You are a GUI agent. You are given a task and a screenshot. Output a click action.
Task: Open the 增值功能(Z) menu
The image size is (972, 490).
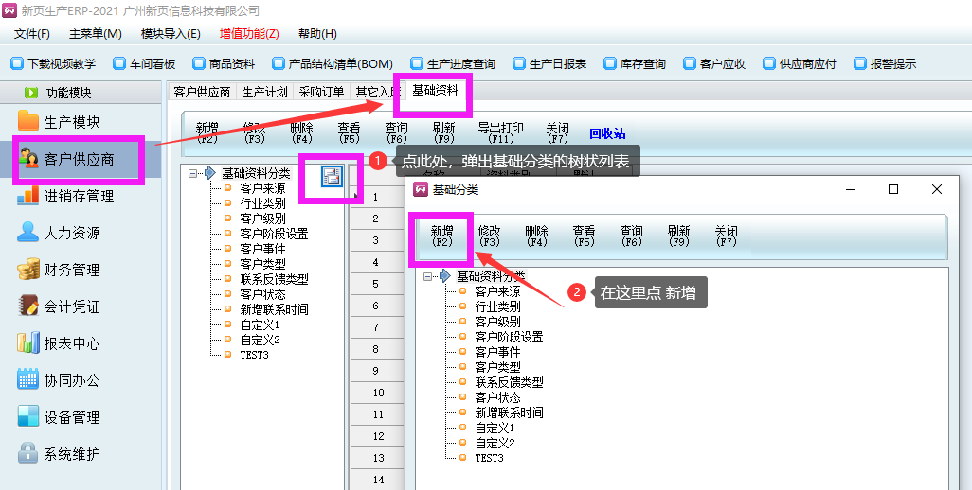click(x=249, y=34)
